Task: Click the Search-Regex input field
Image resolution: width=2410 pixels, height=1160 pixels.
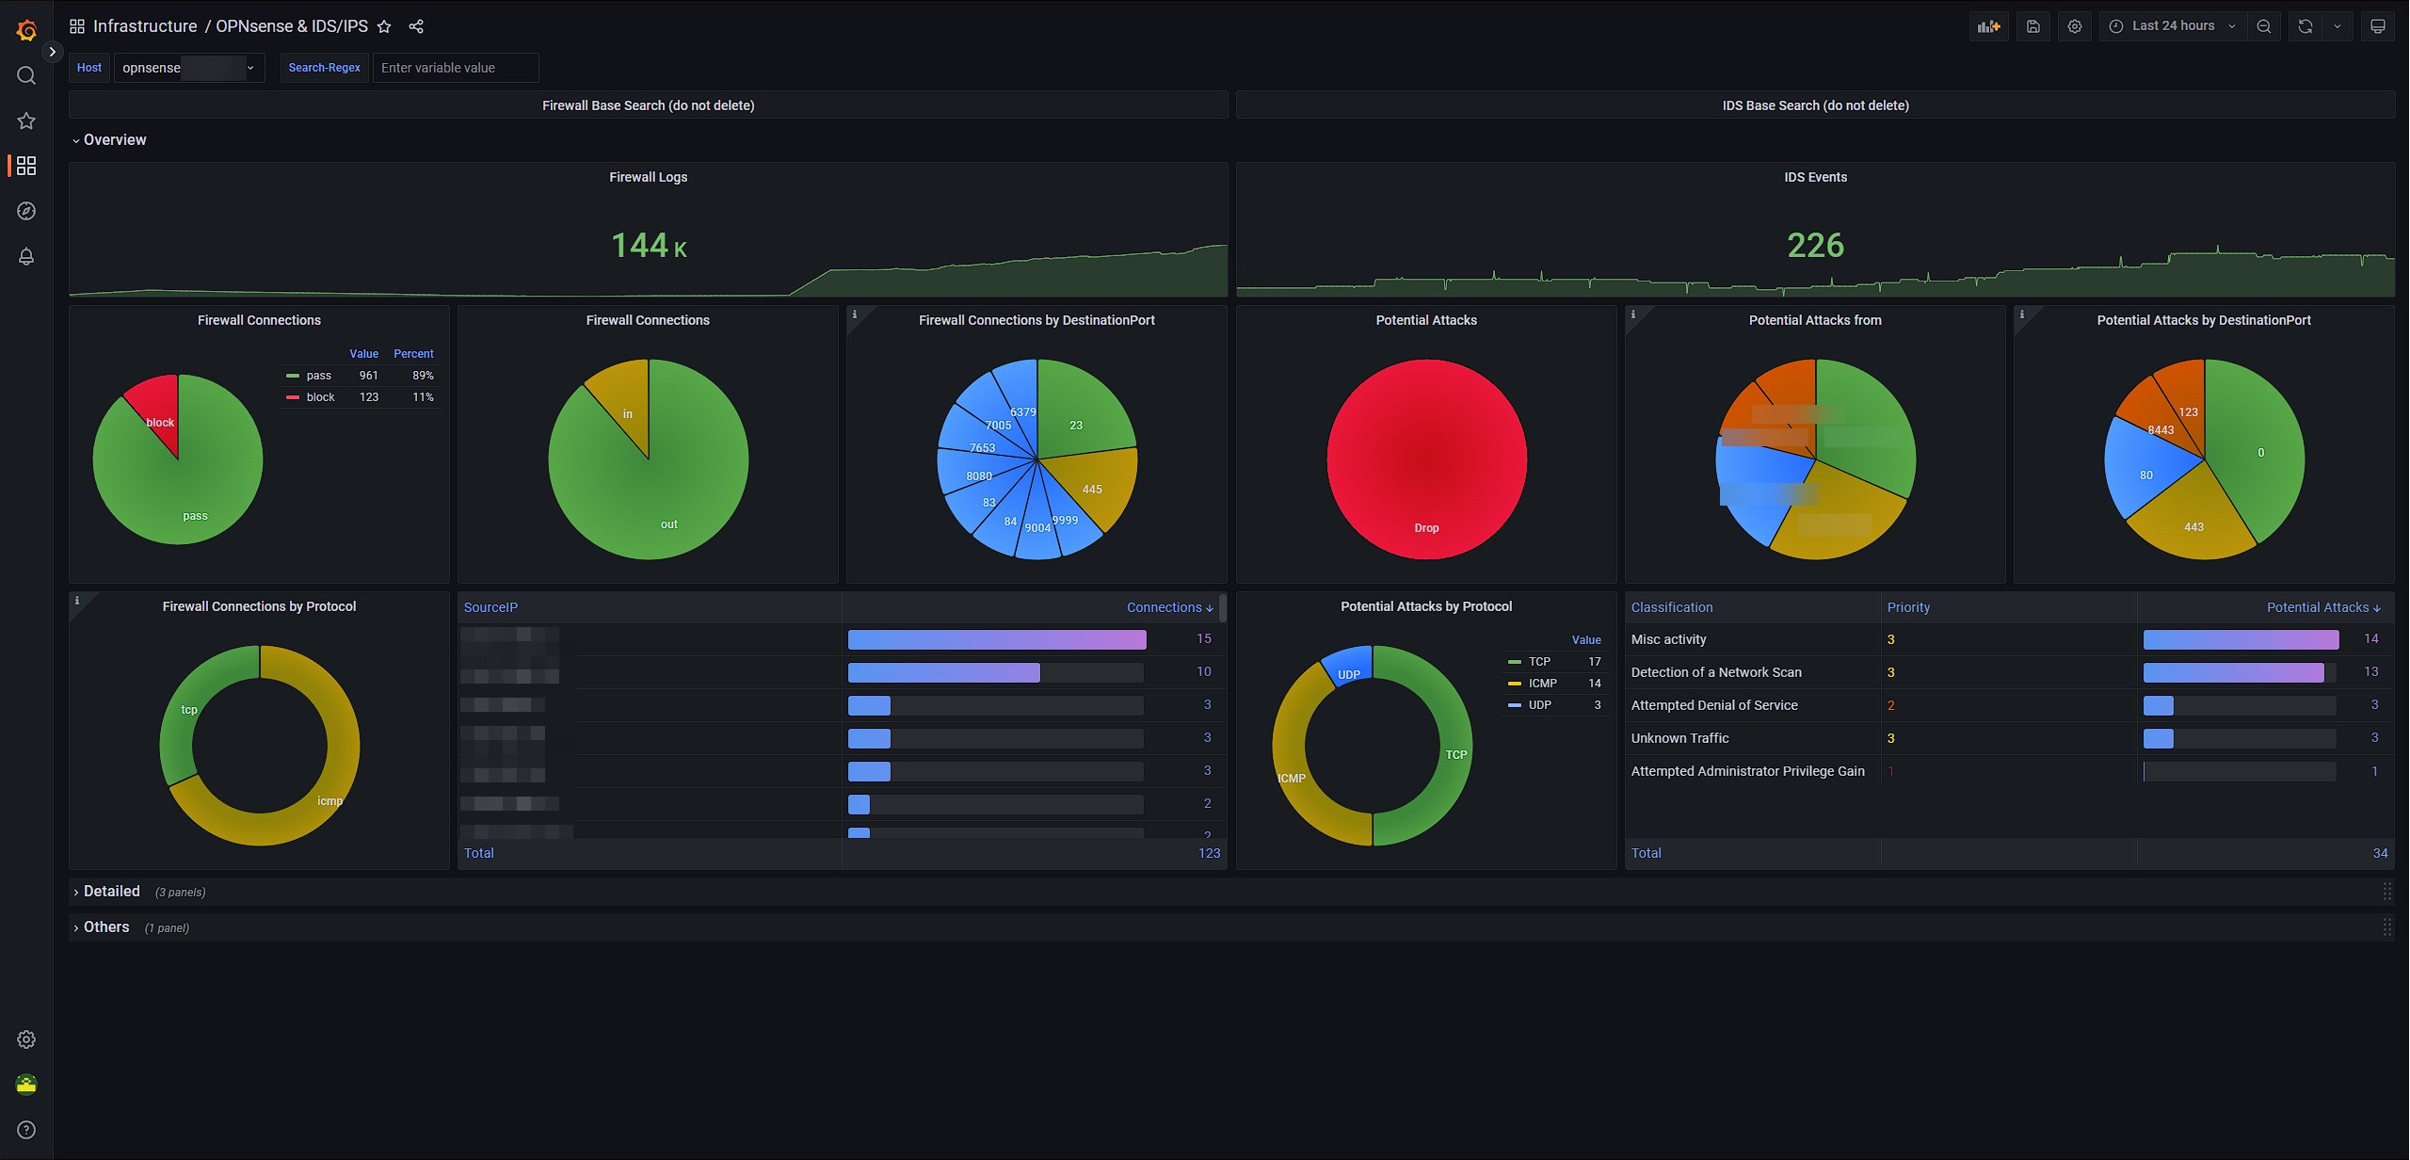Action: pyautogui.click(x=456, y=68)
